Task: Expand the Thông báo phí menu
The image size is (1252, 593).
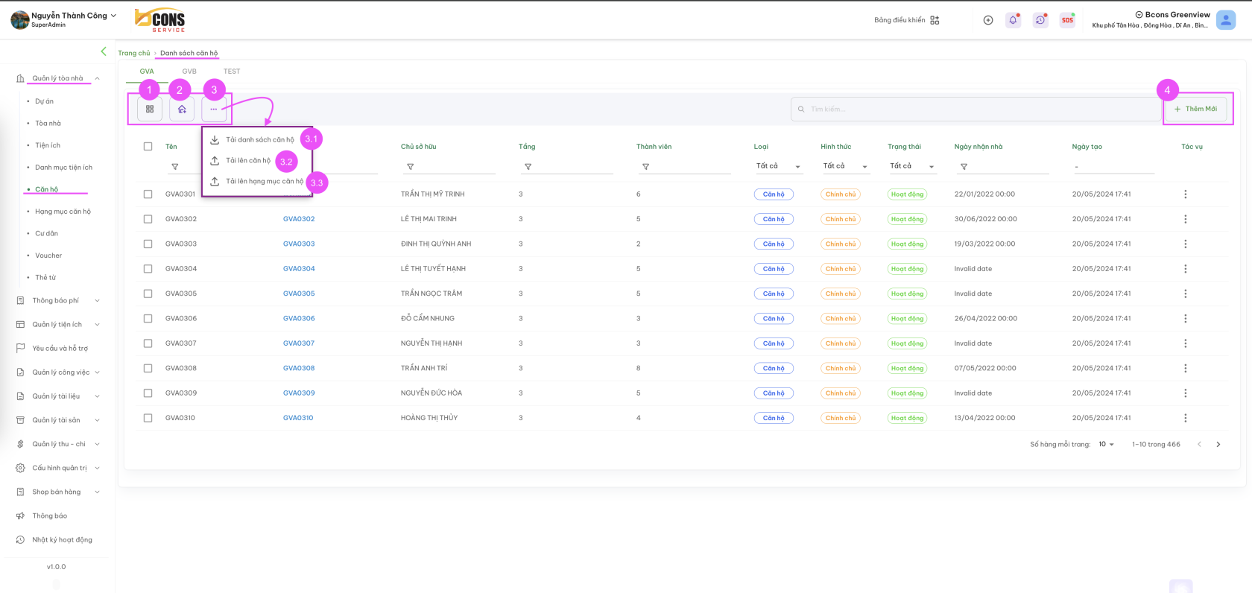Action: pyautogui.click(x=59, y=301)
